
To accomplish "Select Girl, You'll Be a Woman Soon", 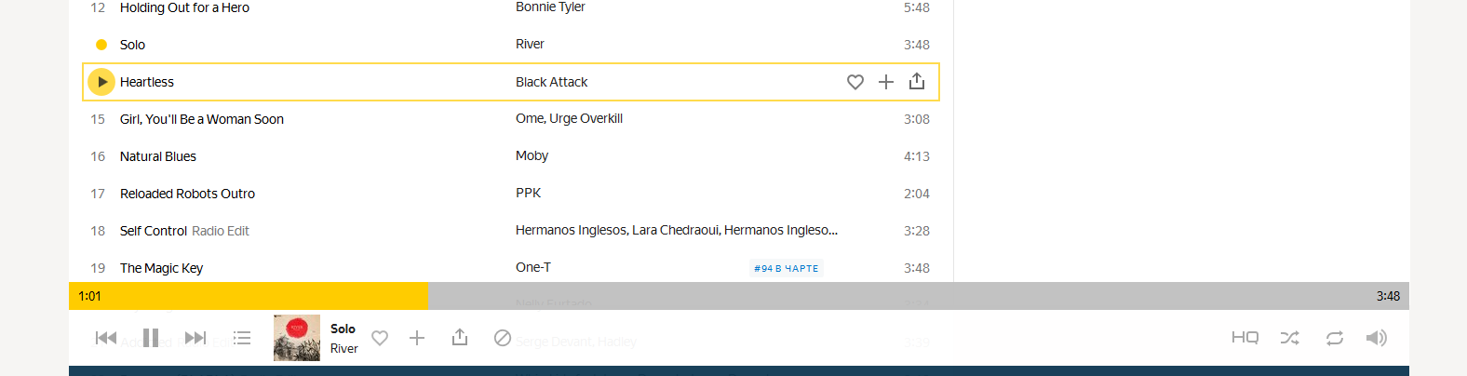I will 202,119.
